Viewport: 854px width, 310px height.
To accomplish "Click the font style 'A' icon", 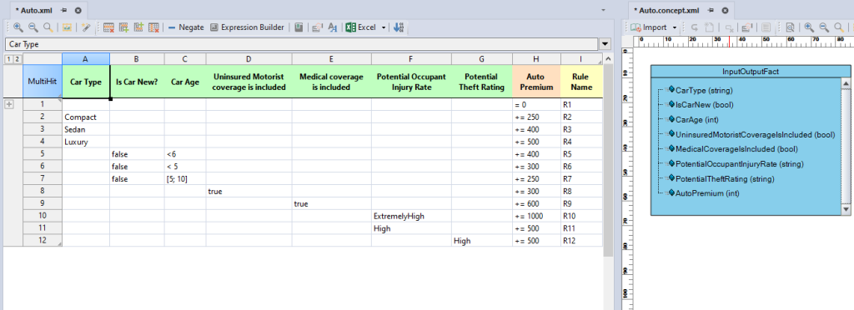I will pos(333,27).
